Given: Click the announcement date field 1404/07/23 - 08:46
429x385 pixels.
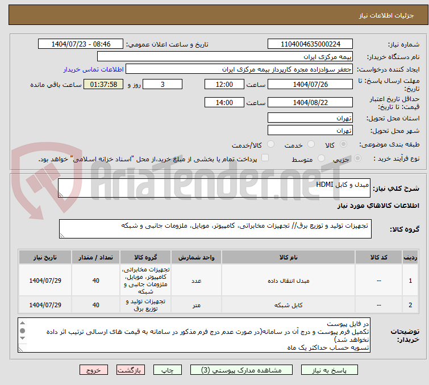Looking at the screenshot, I should tap(81, 44).
